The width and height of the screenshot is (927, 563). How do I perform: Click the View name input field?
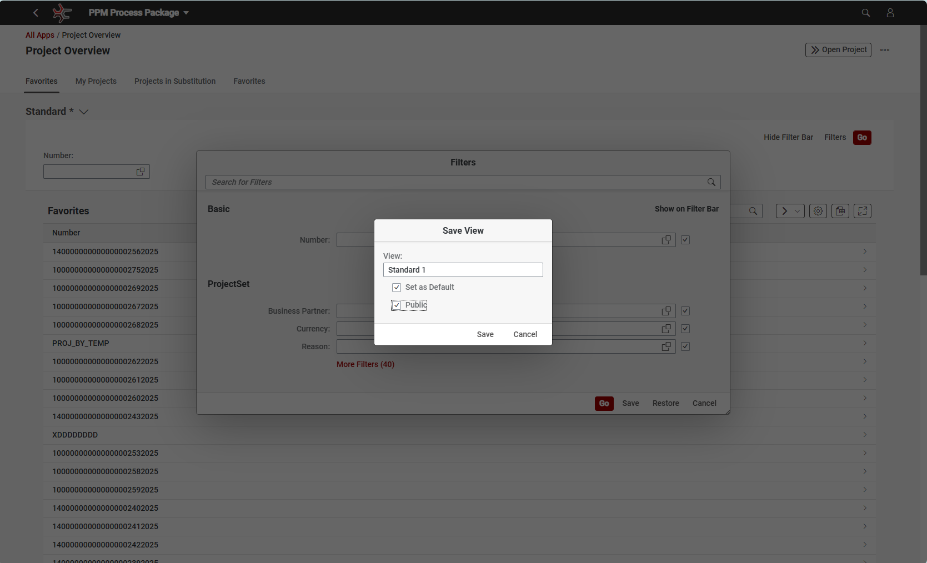point(463,270)
